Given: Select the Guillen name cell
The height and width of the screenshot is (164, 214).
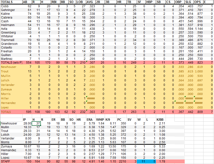Looking at the screenshot, I should 6,55.
